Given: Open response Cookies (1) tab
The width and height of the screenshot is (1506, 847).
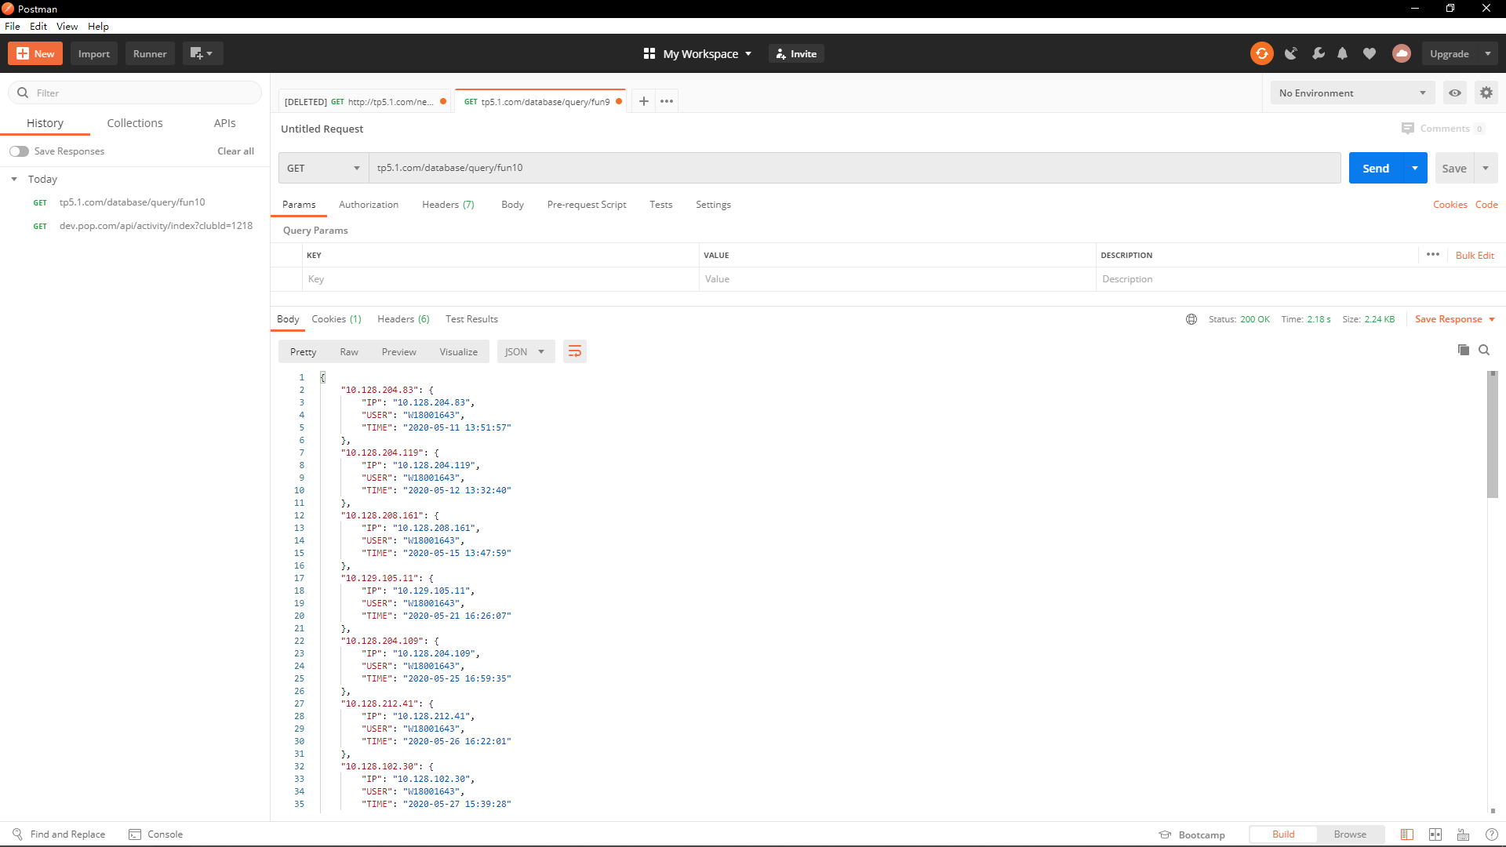Looking at the screenshot, I should coord(336,319).
